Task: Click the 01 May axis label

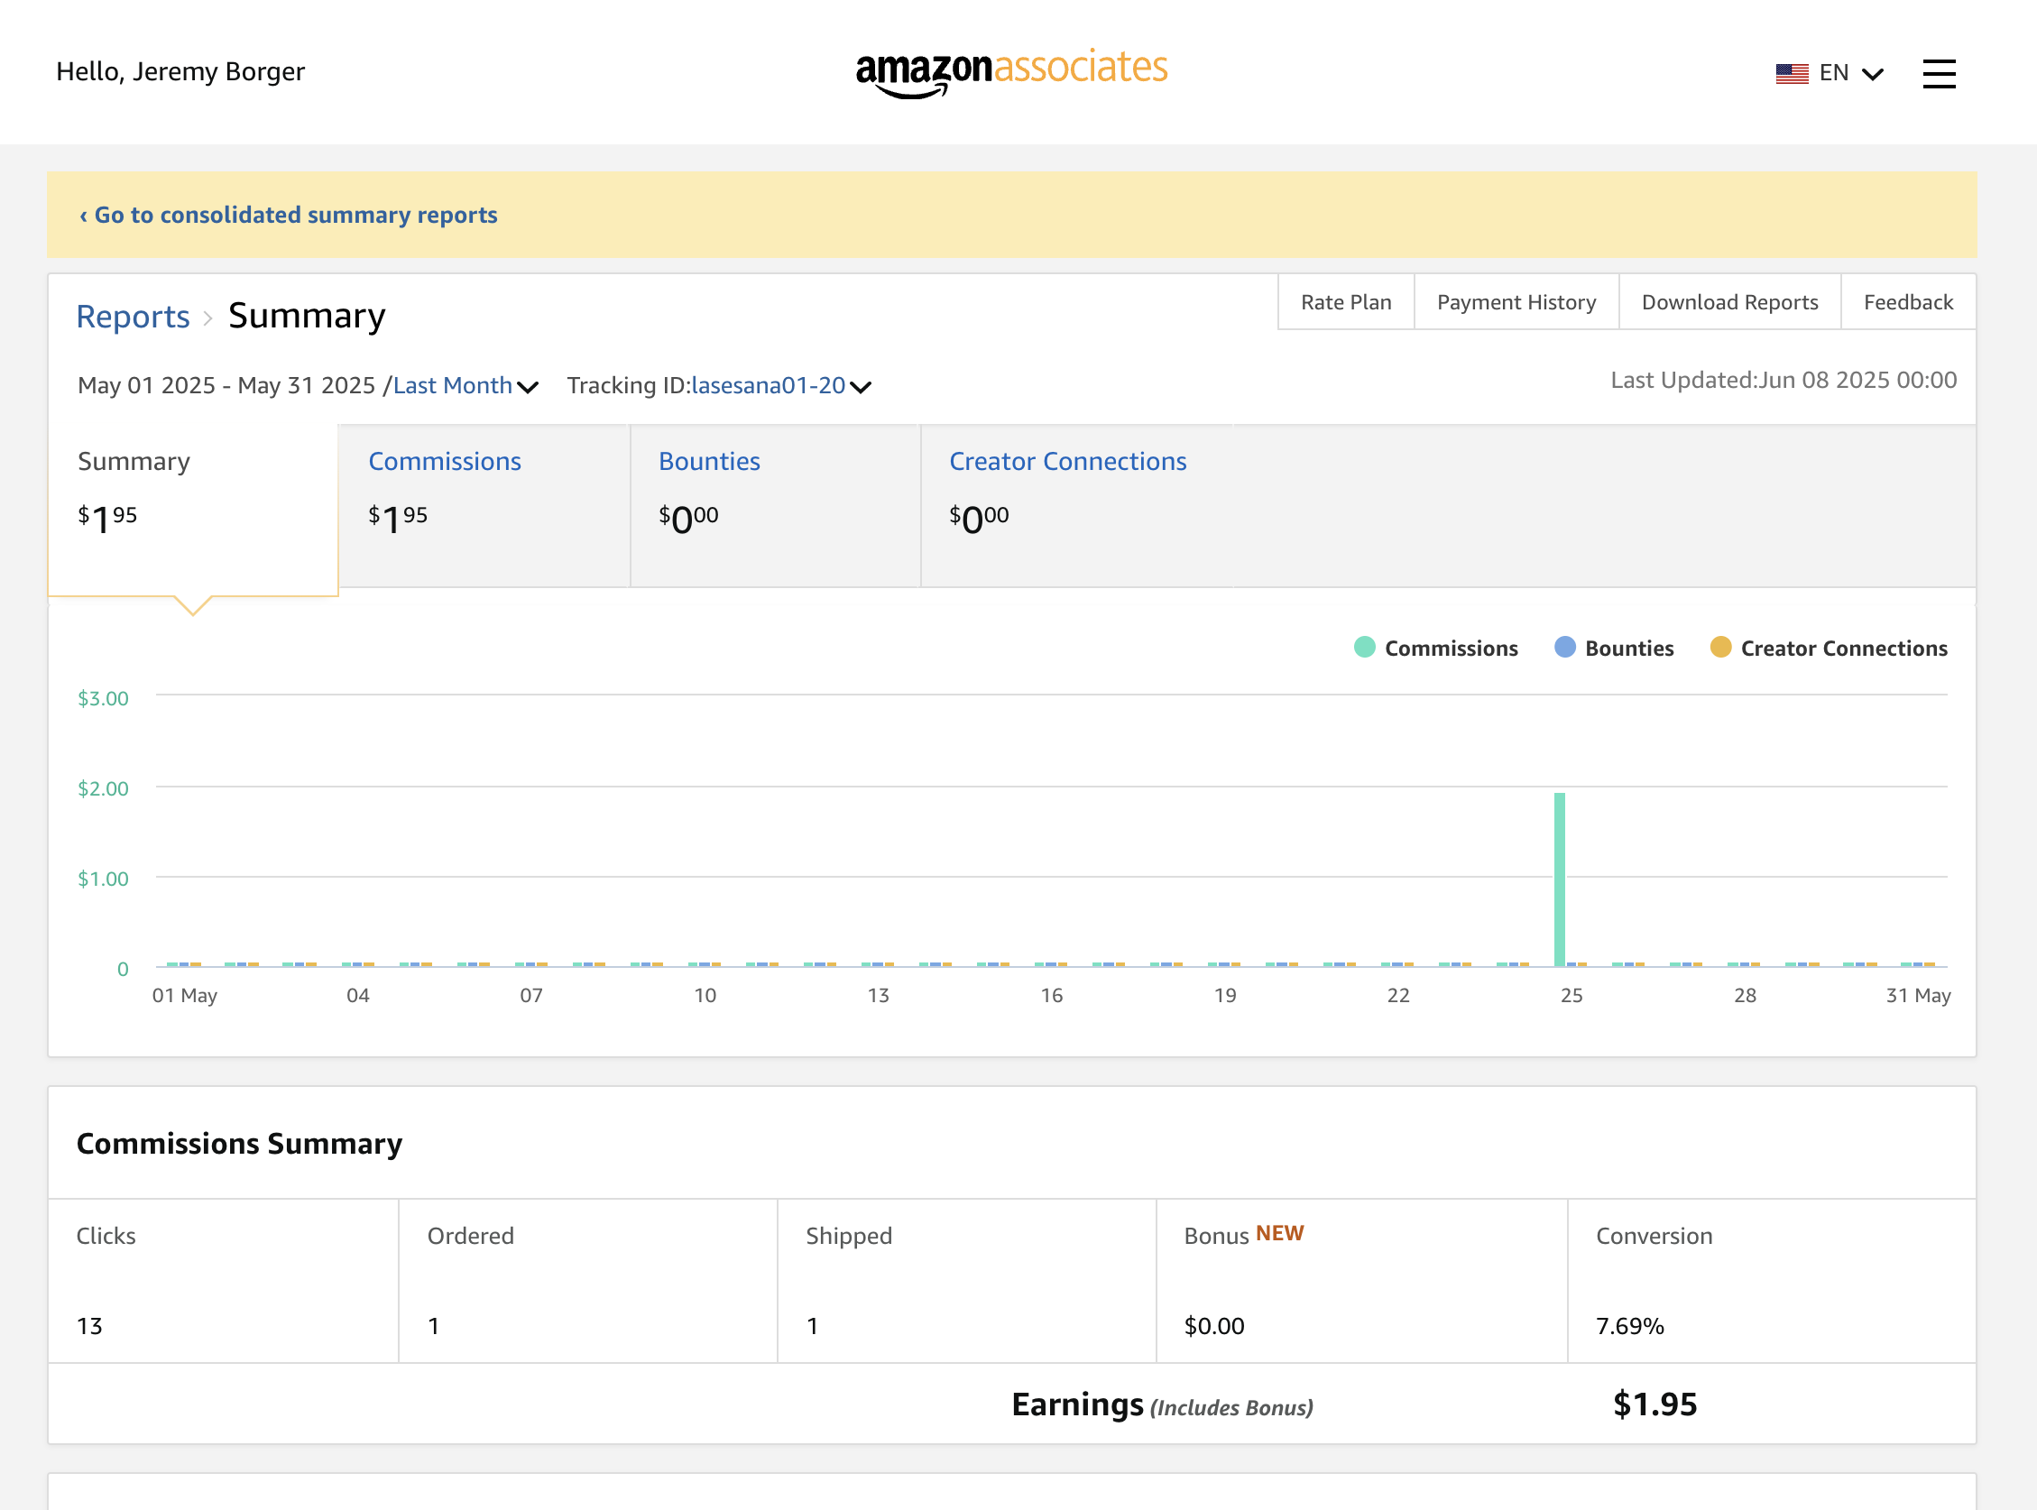Action: 185,996
